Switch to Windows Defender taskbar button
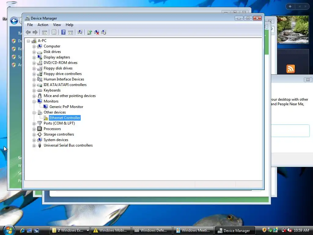This screenshot has height=235, width=313. (152, 230)
